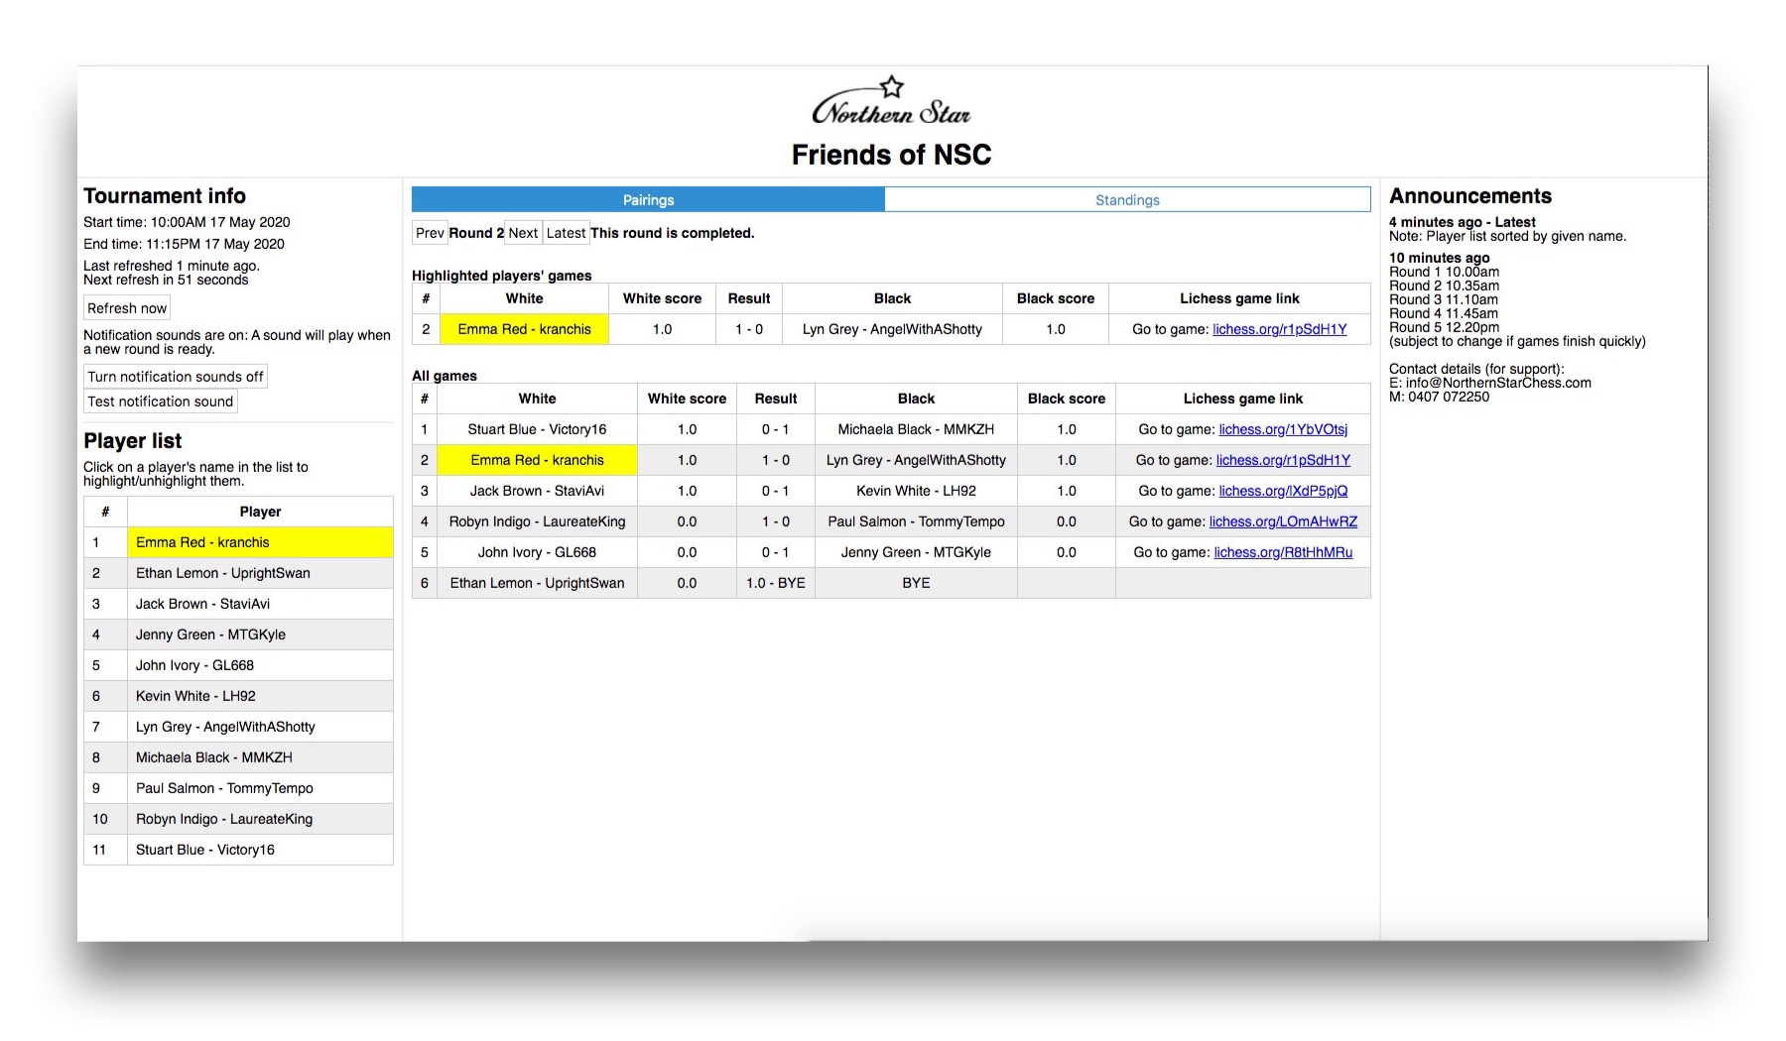The width and height of the screenshot is (1786, 1041).
Task: Select the Pairings tab
Action: [648, 199]
